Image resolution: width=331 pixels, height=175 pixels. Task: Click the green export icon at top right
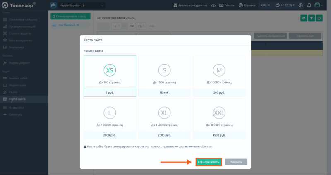[319, 18]
